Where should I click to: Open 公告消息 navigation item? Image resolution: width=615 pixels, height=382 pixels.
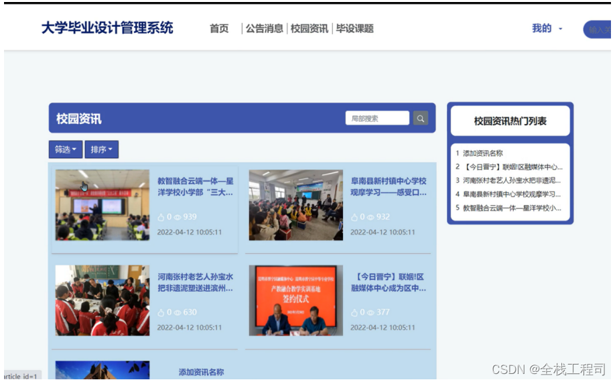tap(265, 29)
